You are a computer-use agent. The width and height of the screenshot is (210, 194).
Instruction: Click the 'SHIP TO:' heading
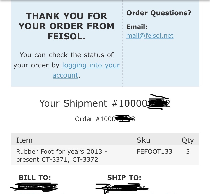(x=124, y=178)
